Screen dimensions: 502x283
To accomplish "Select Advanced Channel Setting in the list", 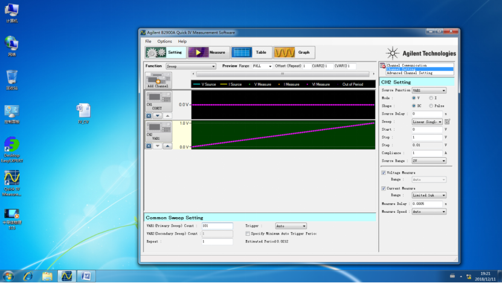I will pyautogui.click(x=420, y=73).
